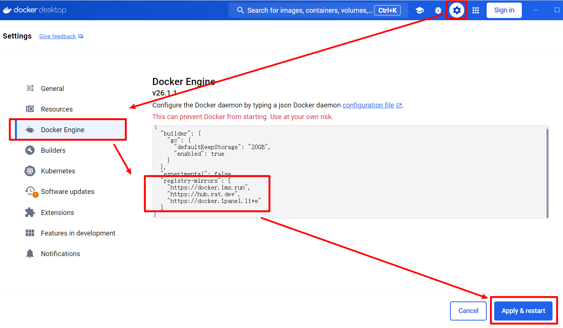Click the Builders wrench icon
Image resolution: width=563 pixels, height=328 pixels.
pos(30,150)
